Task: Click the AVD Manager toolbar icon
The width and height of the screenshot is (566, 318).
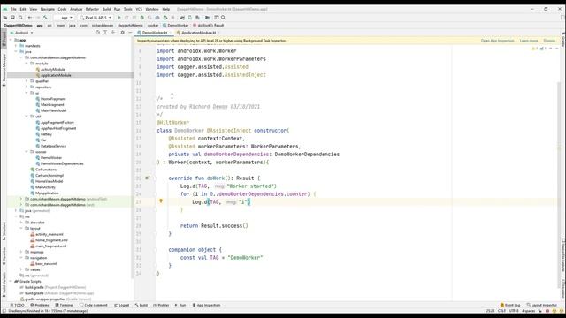Action: [x=190, y=18]
